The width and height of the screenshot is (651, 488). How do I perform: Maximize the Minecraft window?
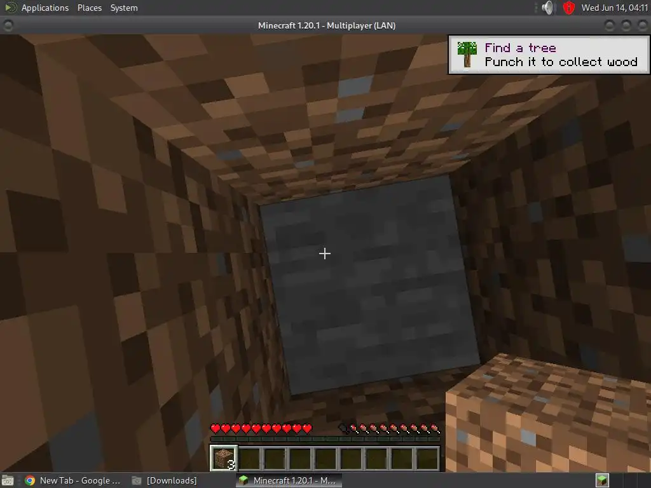coord(626,25)
